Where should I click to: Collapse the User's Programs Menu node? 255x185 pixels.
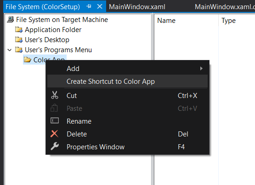click(10, 50)
